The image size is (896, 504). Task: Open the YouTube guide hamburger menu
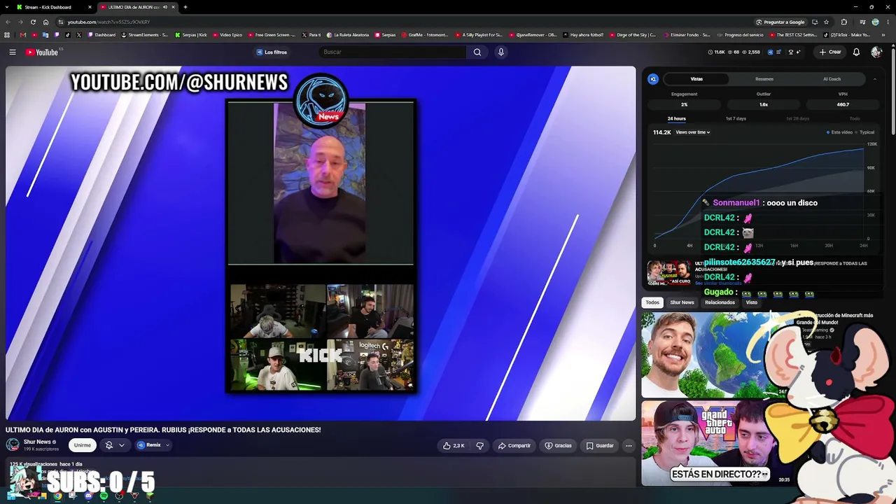(13, 52)
